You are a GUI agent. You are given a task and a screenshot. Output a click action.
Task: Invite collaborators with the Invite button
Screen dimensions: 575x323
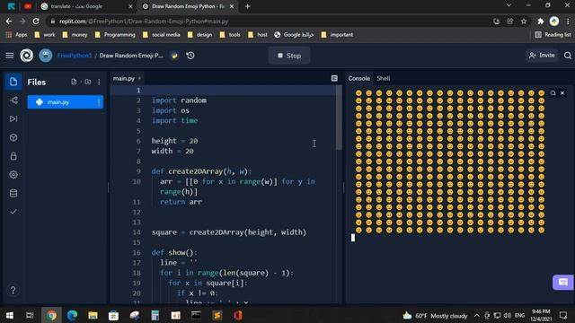pyautogui.click(x=542, y=56)
